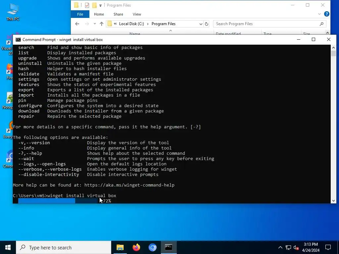The image size is (339, 254).
Task: Go forward in File Explorer
Action: (x=87, y=24)
